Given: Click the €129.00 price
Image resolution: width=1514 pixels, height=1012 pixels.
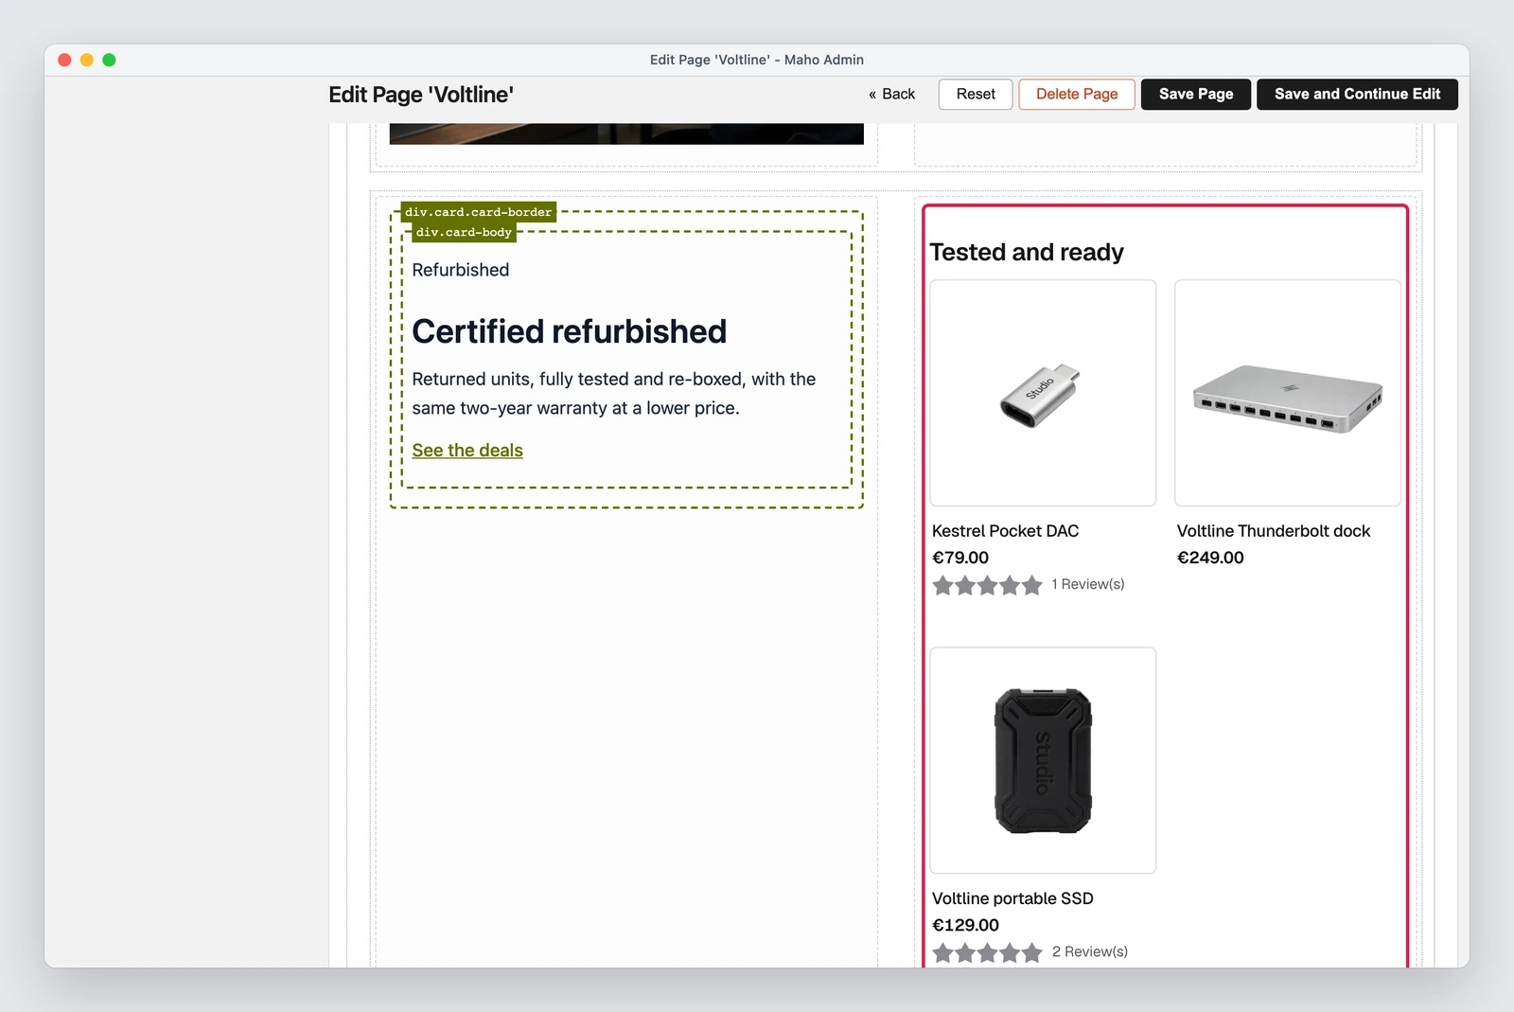Looking at the screenshot, I should [x=965, y=925].
